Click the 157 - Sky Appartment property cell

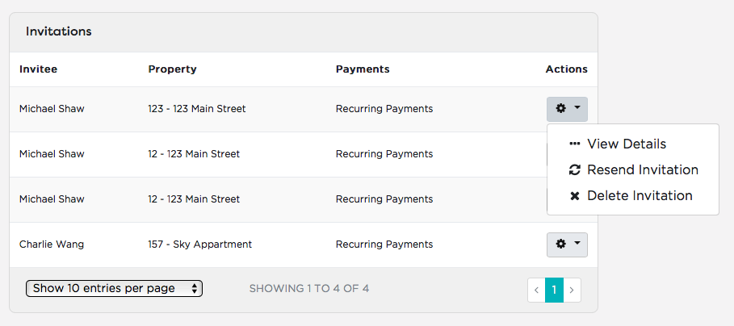200,245
